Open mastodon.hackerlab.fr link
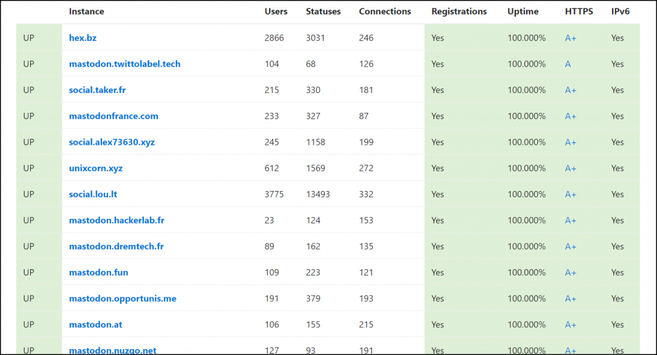The image size is (657, 355). pyautogui.click(x=117, y=220)
